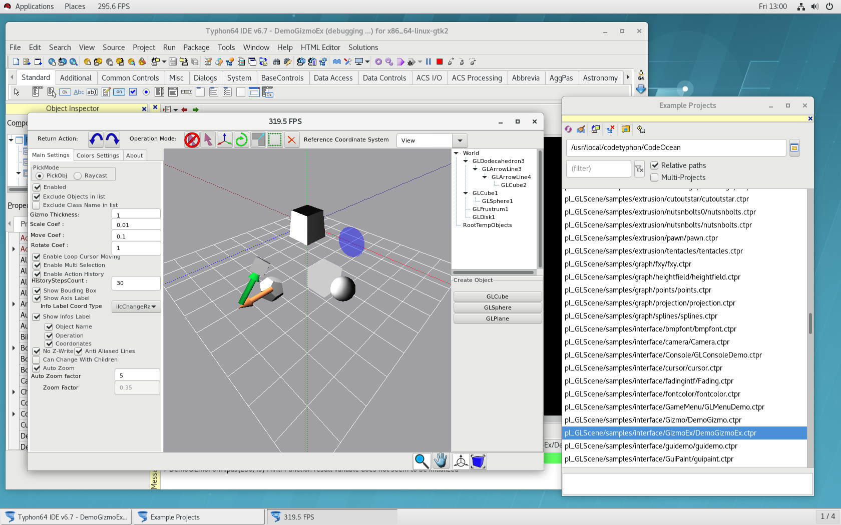This screenshot has width=841, height=525.
Task: Enable Exclude Class Name in list
Action: tap(36, 205)
